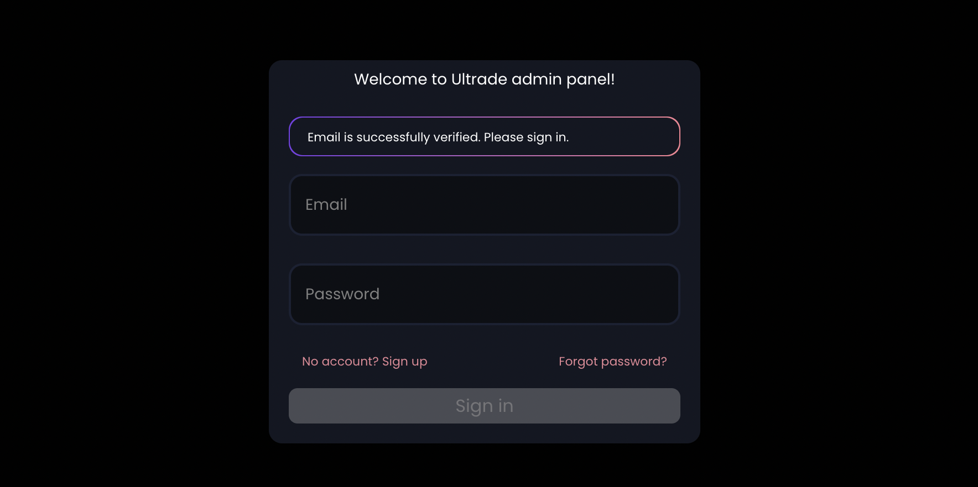Start password recovery with Forgot password
Viewport: 978px width, 487px height.
[x=612, y=362]
